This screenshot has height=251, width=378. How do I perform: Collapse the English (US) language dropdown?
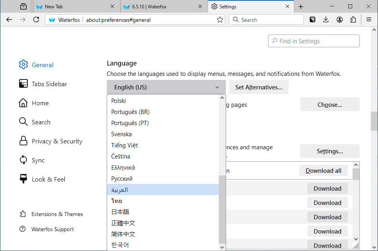tap(166, 87)
